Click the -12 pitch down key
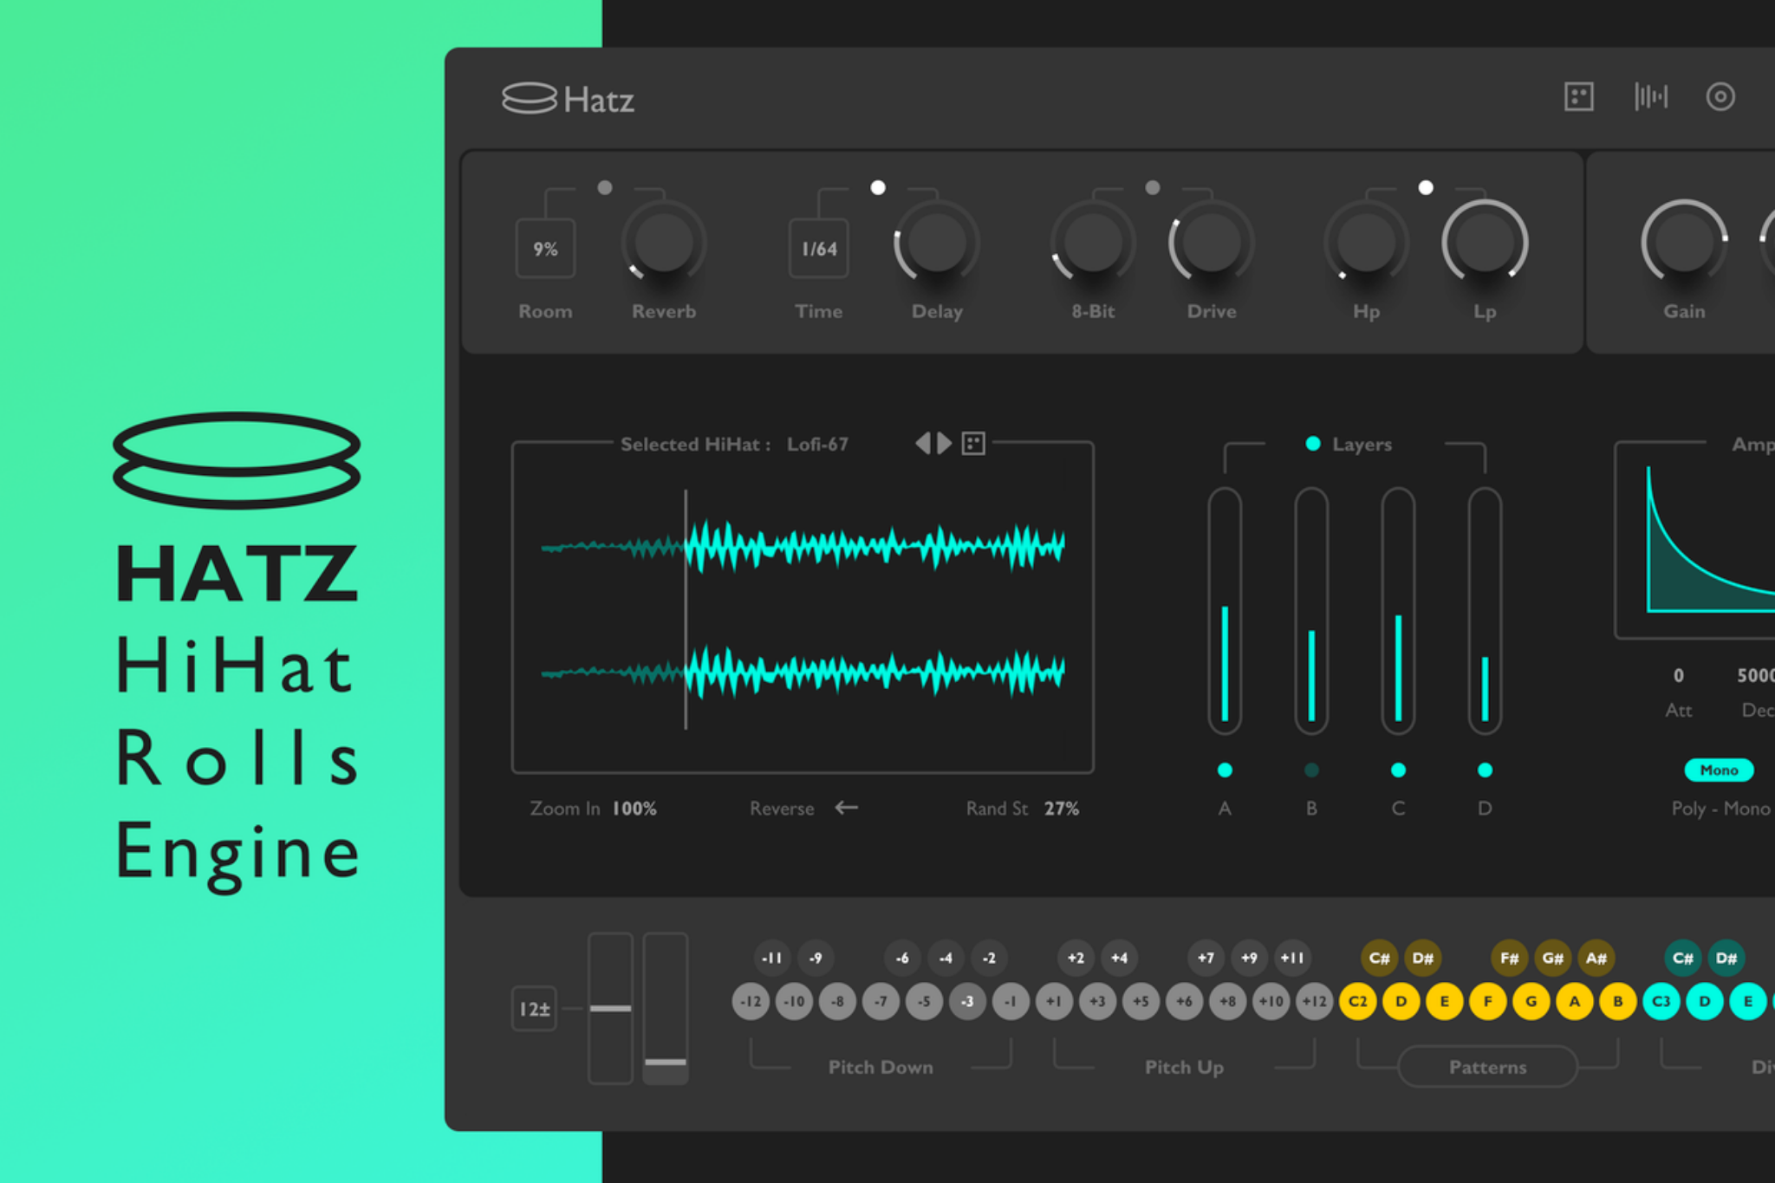Image resolution: width=1775 pixels, height=1183 pixels. [x=751, y=1001]
